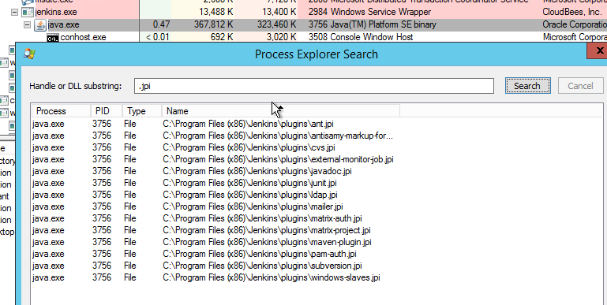
Task: Click conhost.exe working set 3,020 K
Action: click(281, 38)
